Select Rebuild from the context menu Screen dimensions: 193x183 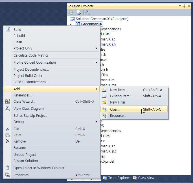[52, 36]
